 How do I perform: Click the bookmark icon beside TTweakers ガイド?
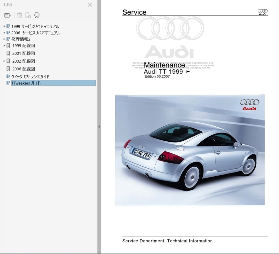(8, 83)
